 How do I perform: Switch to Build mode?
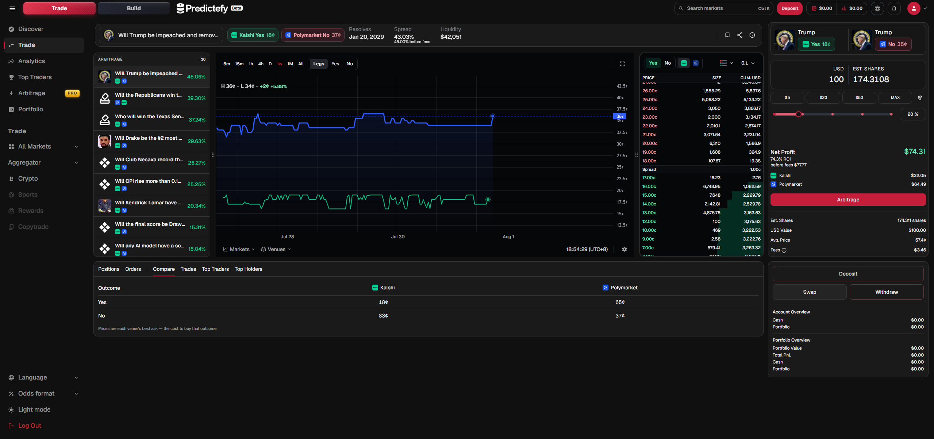click(134, 8)
